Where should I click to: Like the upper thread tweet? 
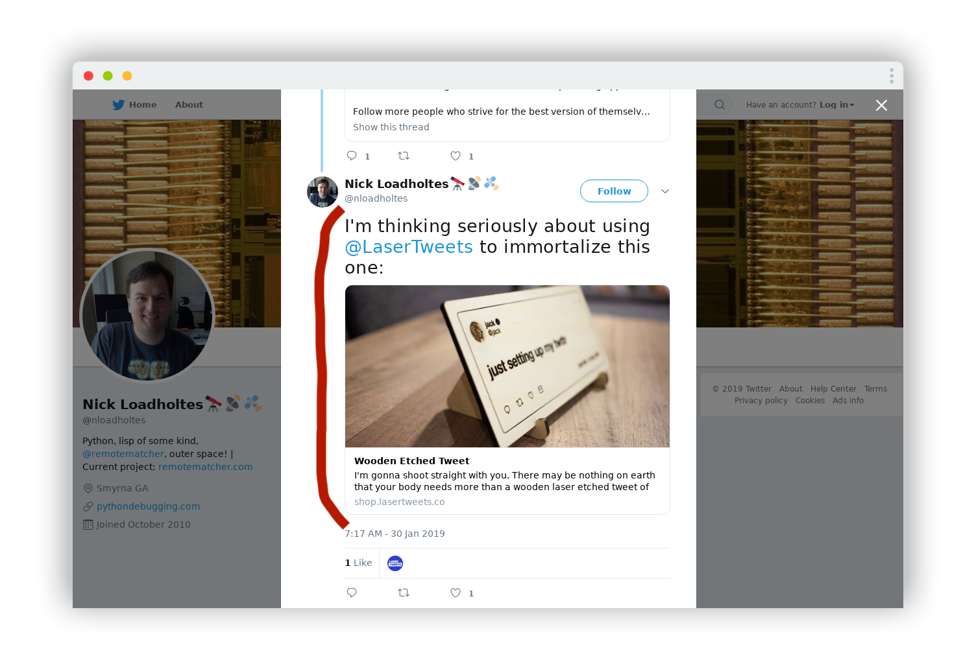point(456,156)
